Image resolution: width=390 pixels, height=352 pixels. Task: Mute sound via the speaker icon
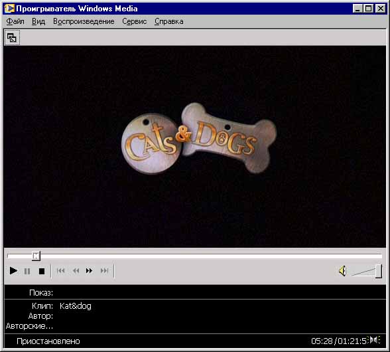point(342,271)
